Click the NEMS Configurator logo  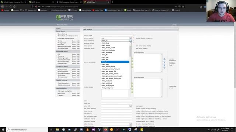(65, 18)
